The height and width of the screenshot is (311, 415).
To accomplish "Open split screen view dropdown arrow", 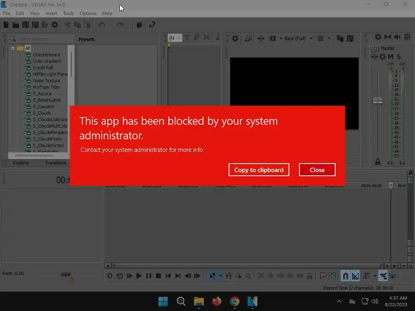I will [x=280, y=38].
